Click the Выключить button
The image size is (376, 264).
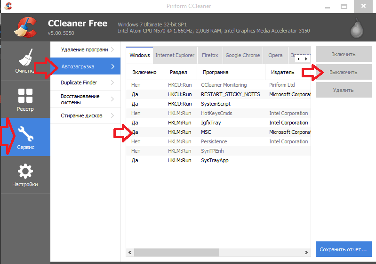click(x=344, y=72)
